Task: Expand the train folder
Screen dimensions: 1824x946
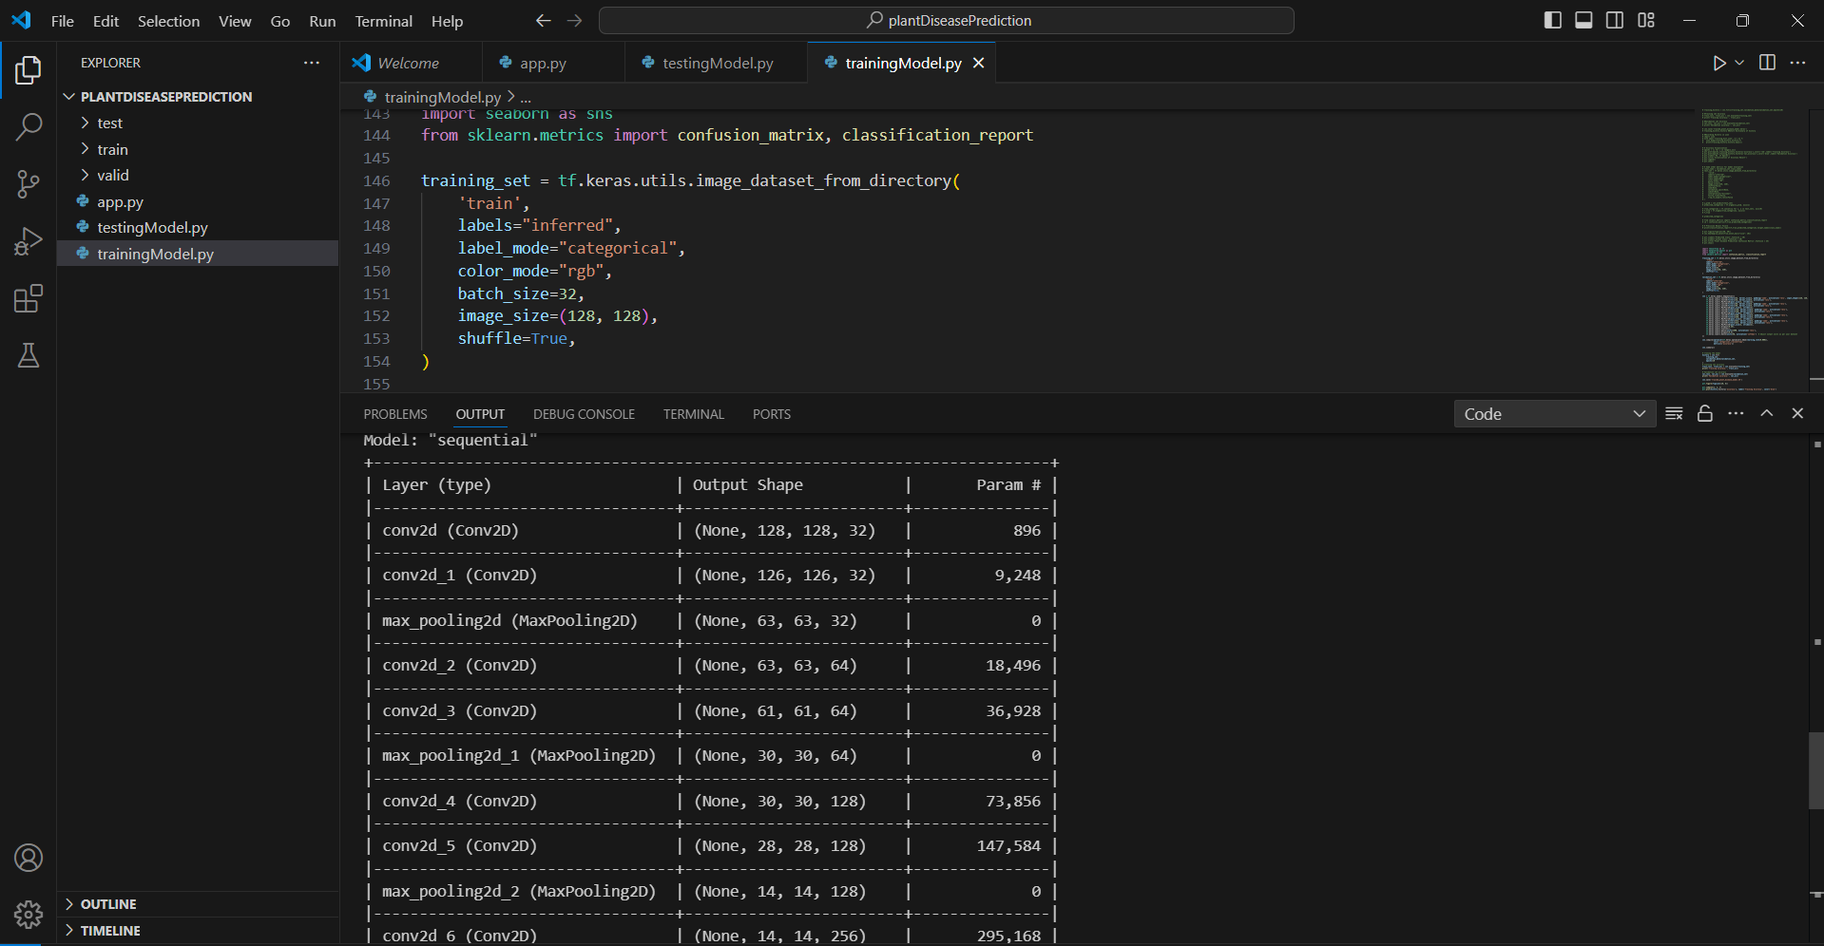Action: [x=112, y=149]
